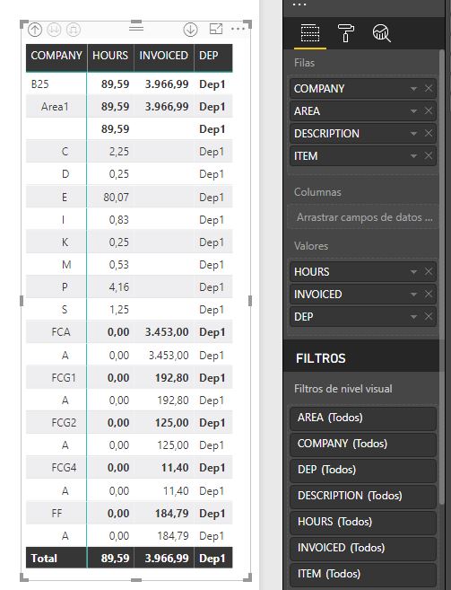
Task: Click go to next level double-arrow icon
Action: pyautogui.click(x=54, y=30)
